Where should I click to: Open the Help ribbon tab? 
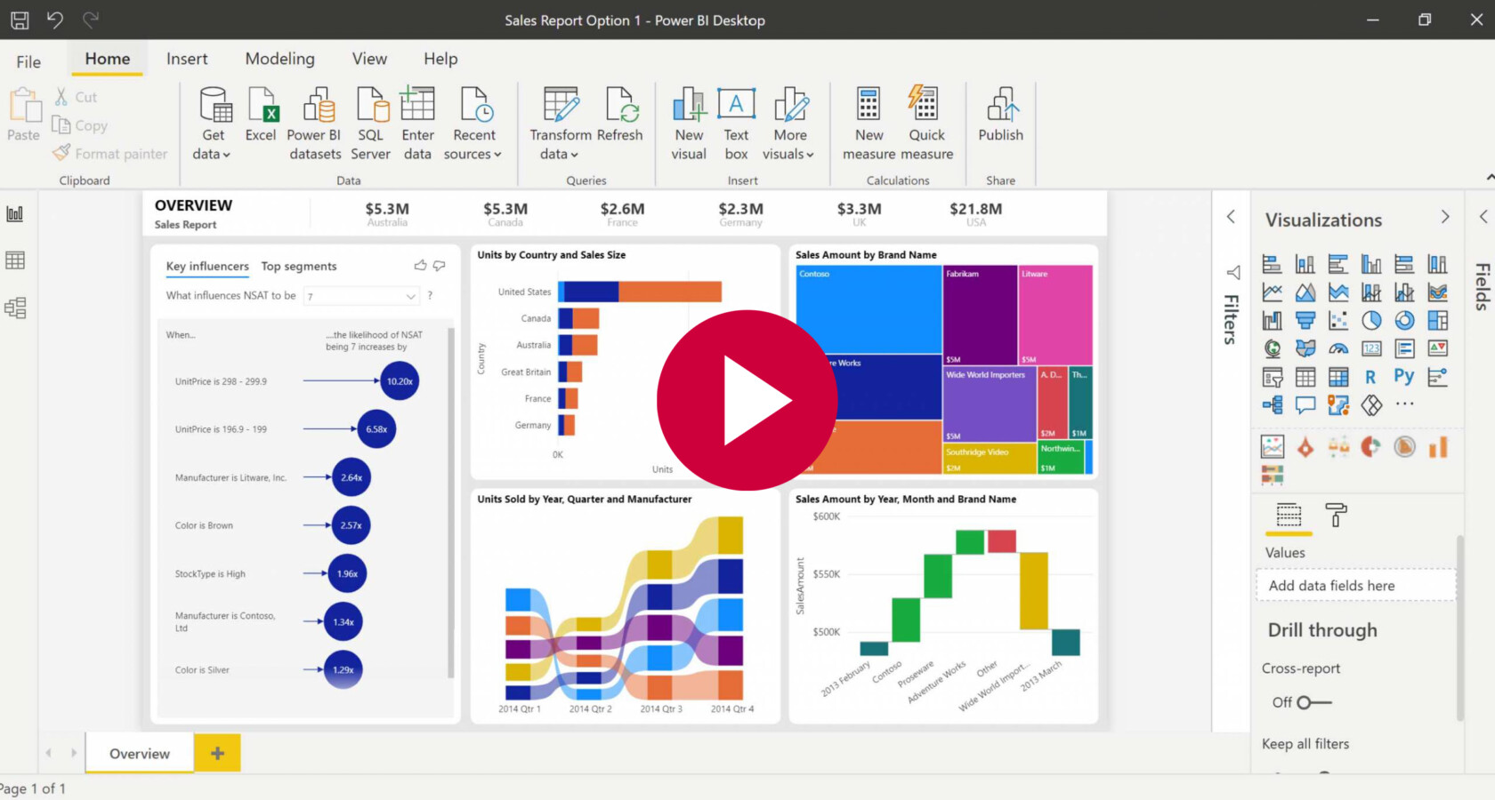point(440,59)
